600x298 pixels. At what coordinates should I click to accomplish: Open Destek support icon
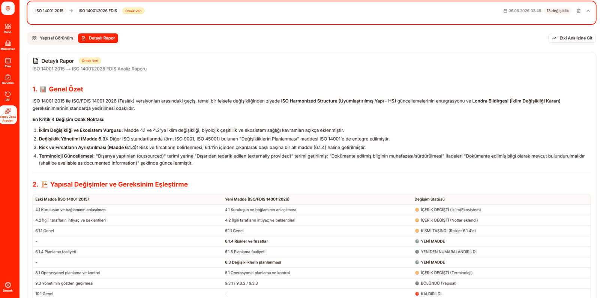[x=8, y=287]
